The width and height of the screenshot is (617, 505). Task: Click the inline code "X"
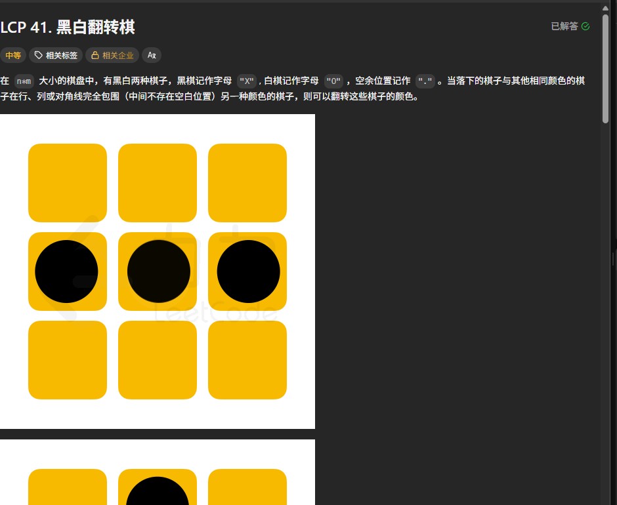247,81
